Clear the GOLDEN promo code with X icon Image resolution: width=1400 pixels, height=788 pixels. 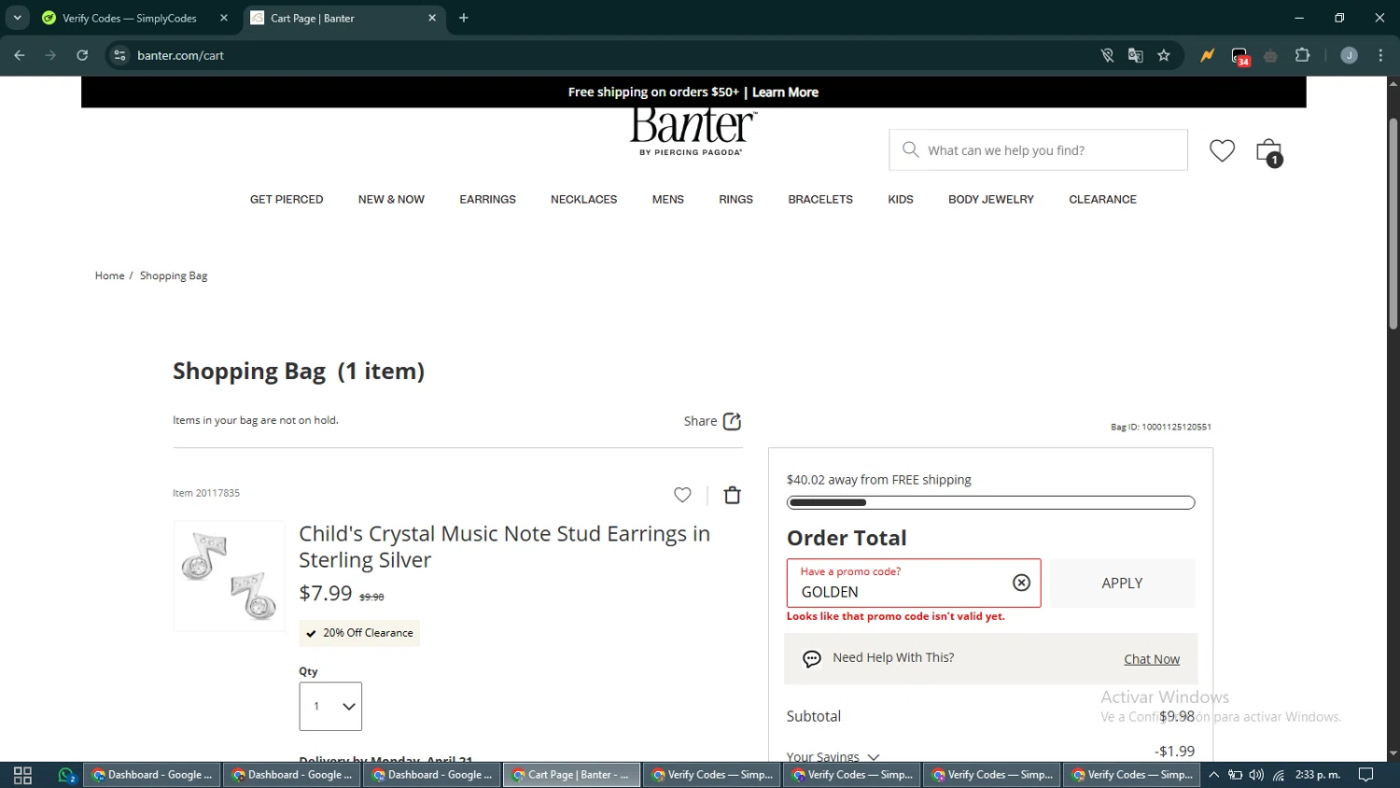(1022, 583)
